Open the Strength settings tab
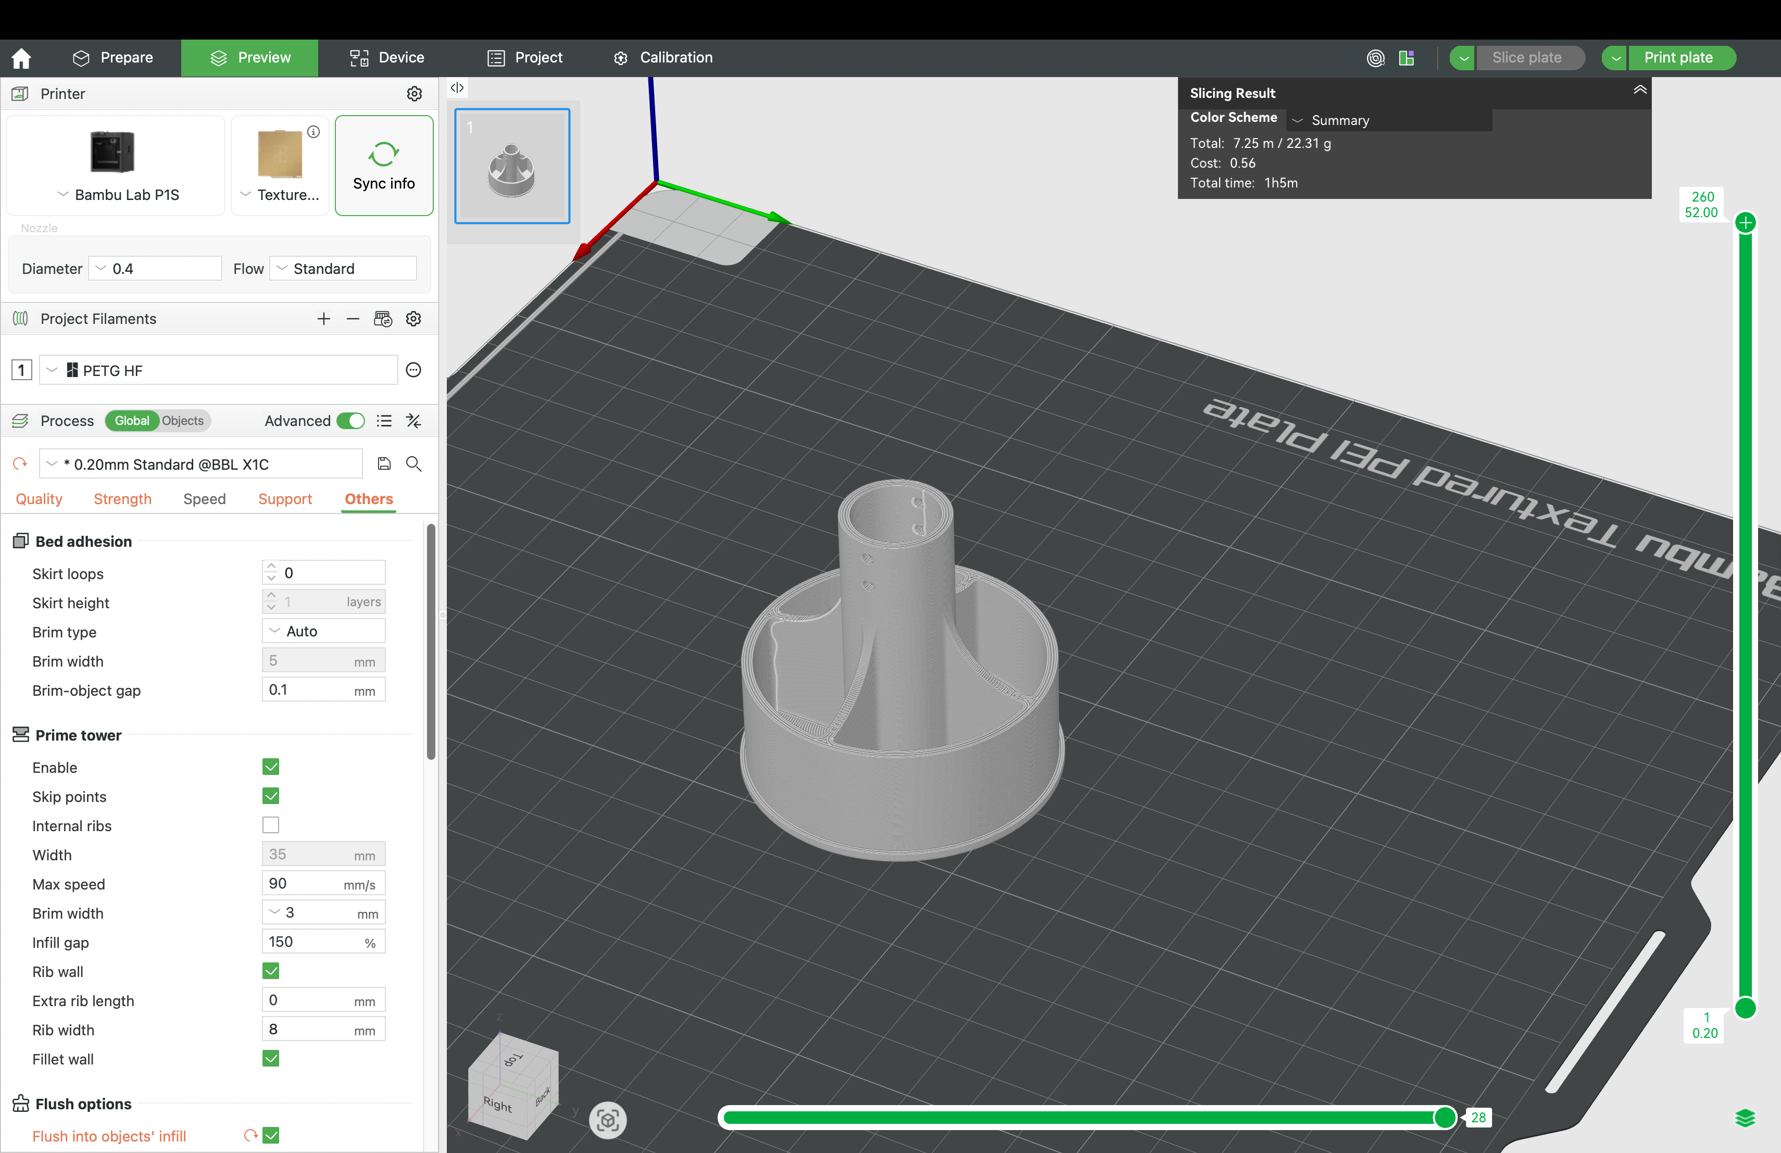 click(122, 499)
